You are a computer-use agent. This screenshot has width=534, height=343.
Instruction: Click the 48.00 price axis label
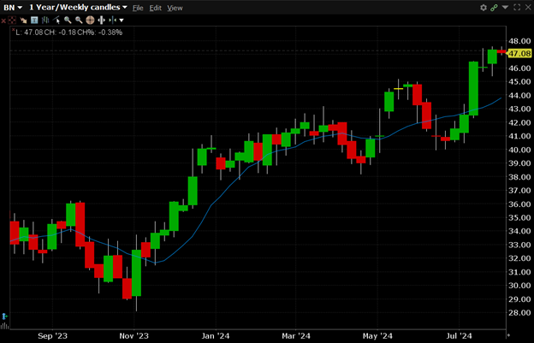[519, 41]
